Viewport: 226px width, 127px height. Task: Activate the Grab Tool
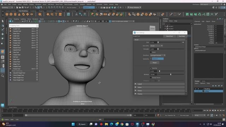click(x=16, y=36)
